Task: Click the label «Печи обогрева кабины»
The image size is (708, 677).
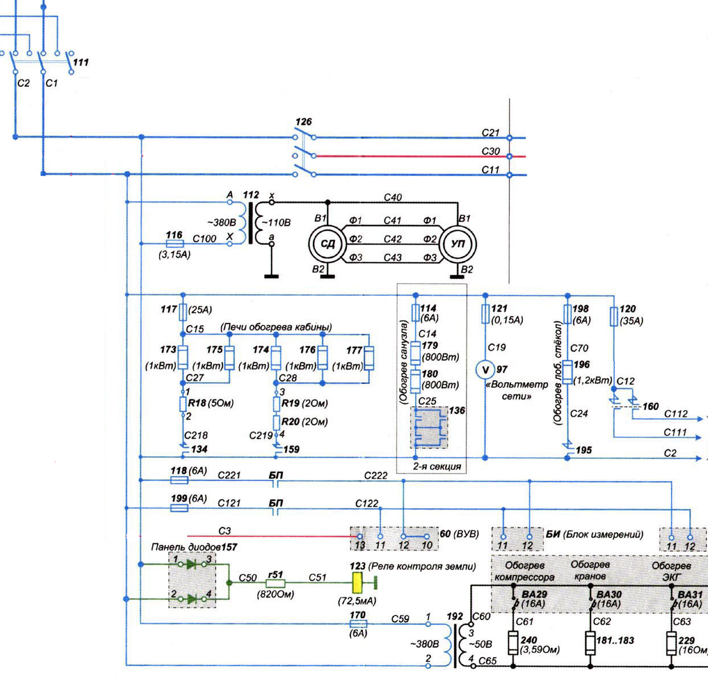Action: point(277,327)
